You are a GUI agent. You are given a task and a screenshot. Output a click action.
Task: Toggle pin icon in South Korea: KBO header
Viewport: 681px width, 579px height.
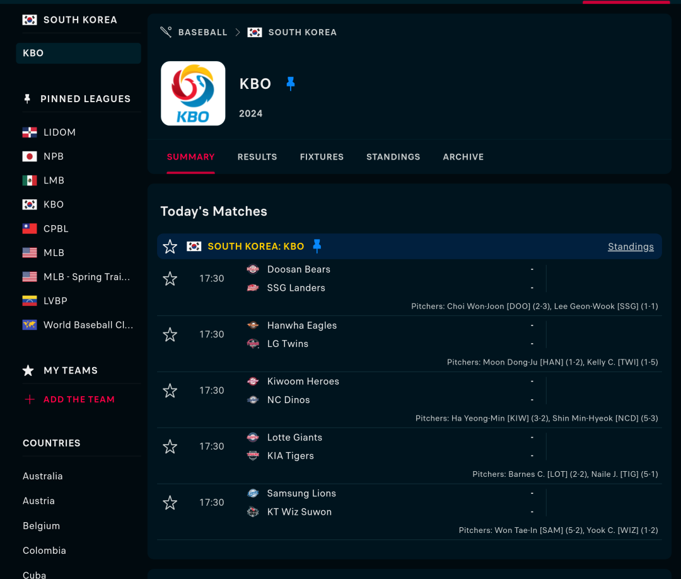[317, 246]
